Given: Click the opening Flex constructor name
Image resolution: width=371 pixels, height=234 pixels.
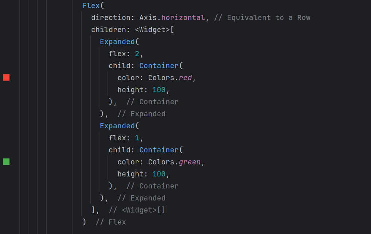Looking at the screenshot, I should coord(89,6).
